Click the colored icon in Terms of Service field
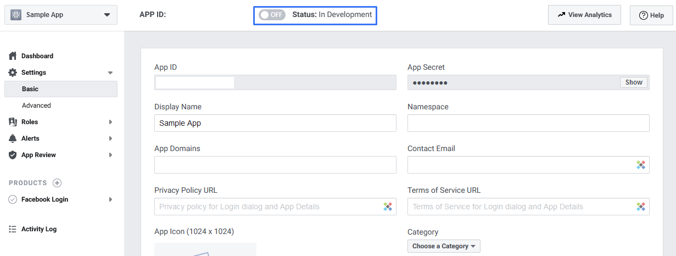This screenshot has height=256, width=676. click(x=640, y=207)
